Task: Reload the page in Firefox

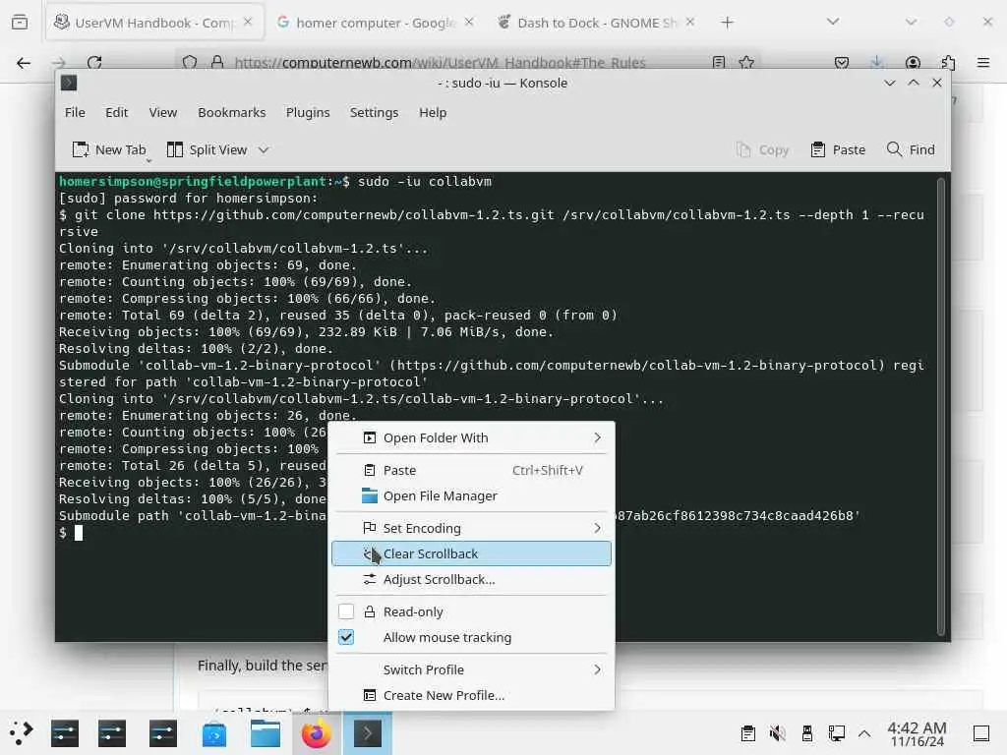Action: coord(94,62)
